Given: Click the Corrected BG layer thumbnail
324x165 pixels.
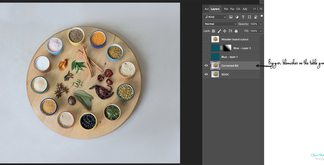Looking at the screenshot, I should (x=215, y=66).
